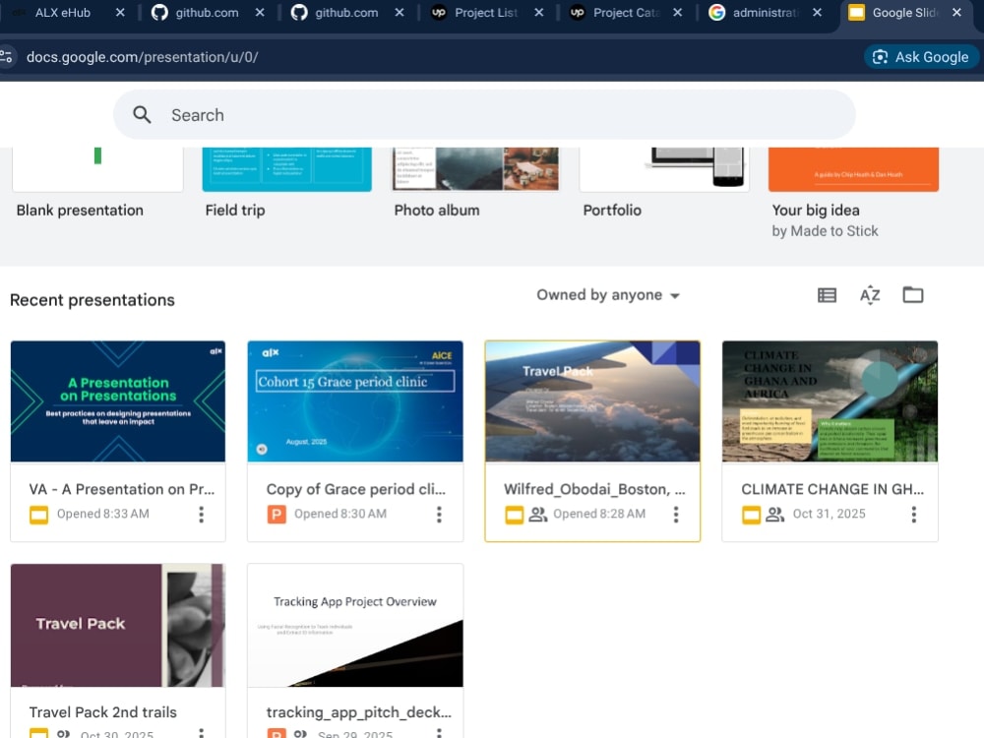Open the file picker folder icon
This screenshot has width=984, height=738.
click(x=912, y=295)
